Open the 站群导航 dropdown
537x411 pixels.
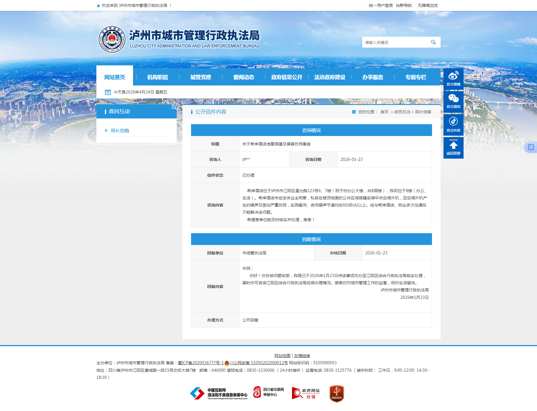[x=404, y=5]
